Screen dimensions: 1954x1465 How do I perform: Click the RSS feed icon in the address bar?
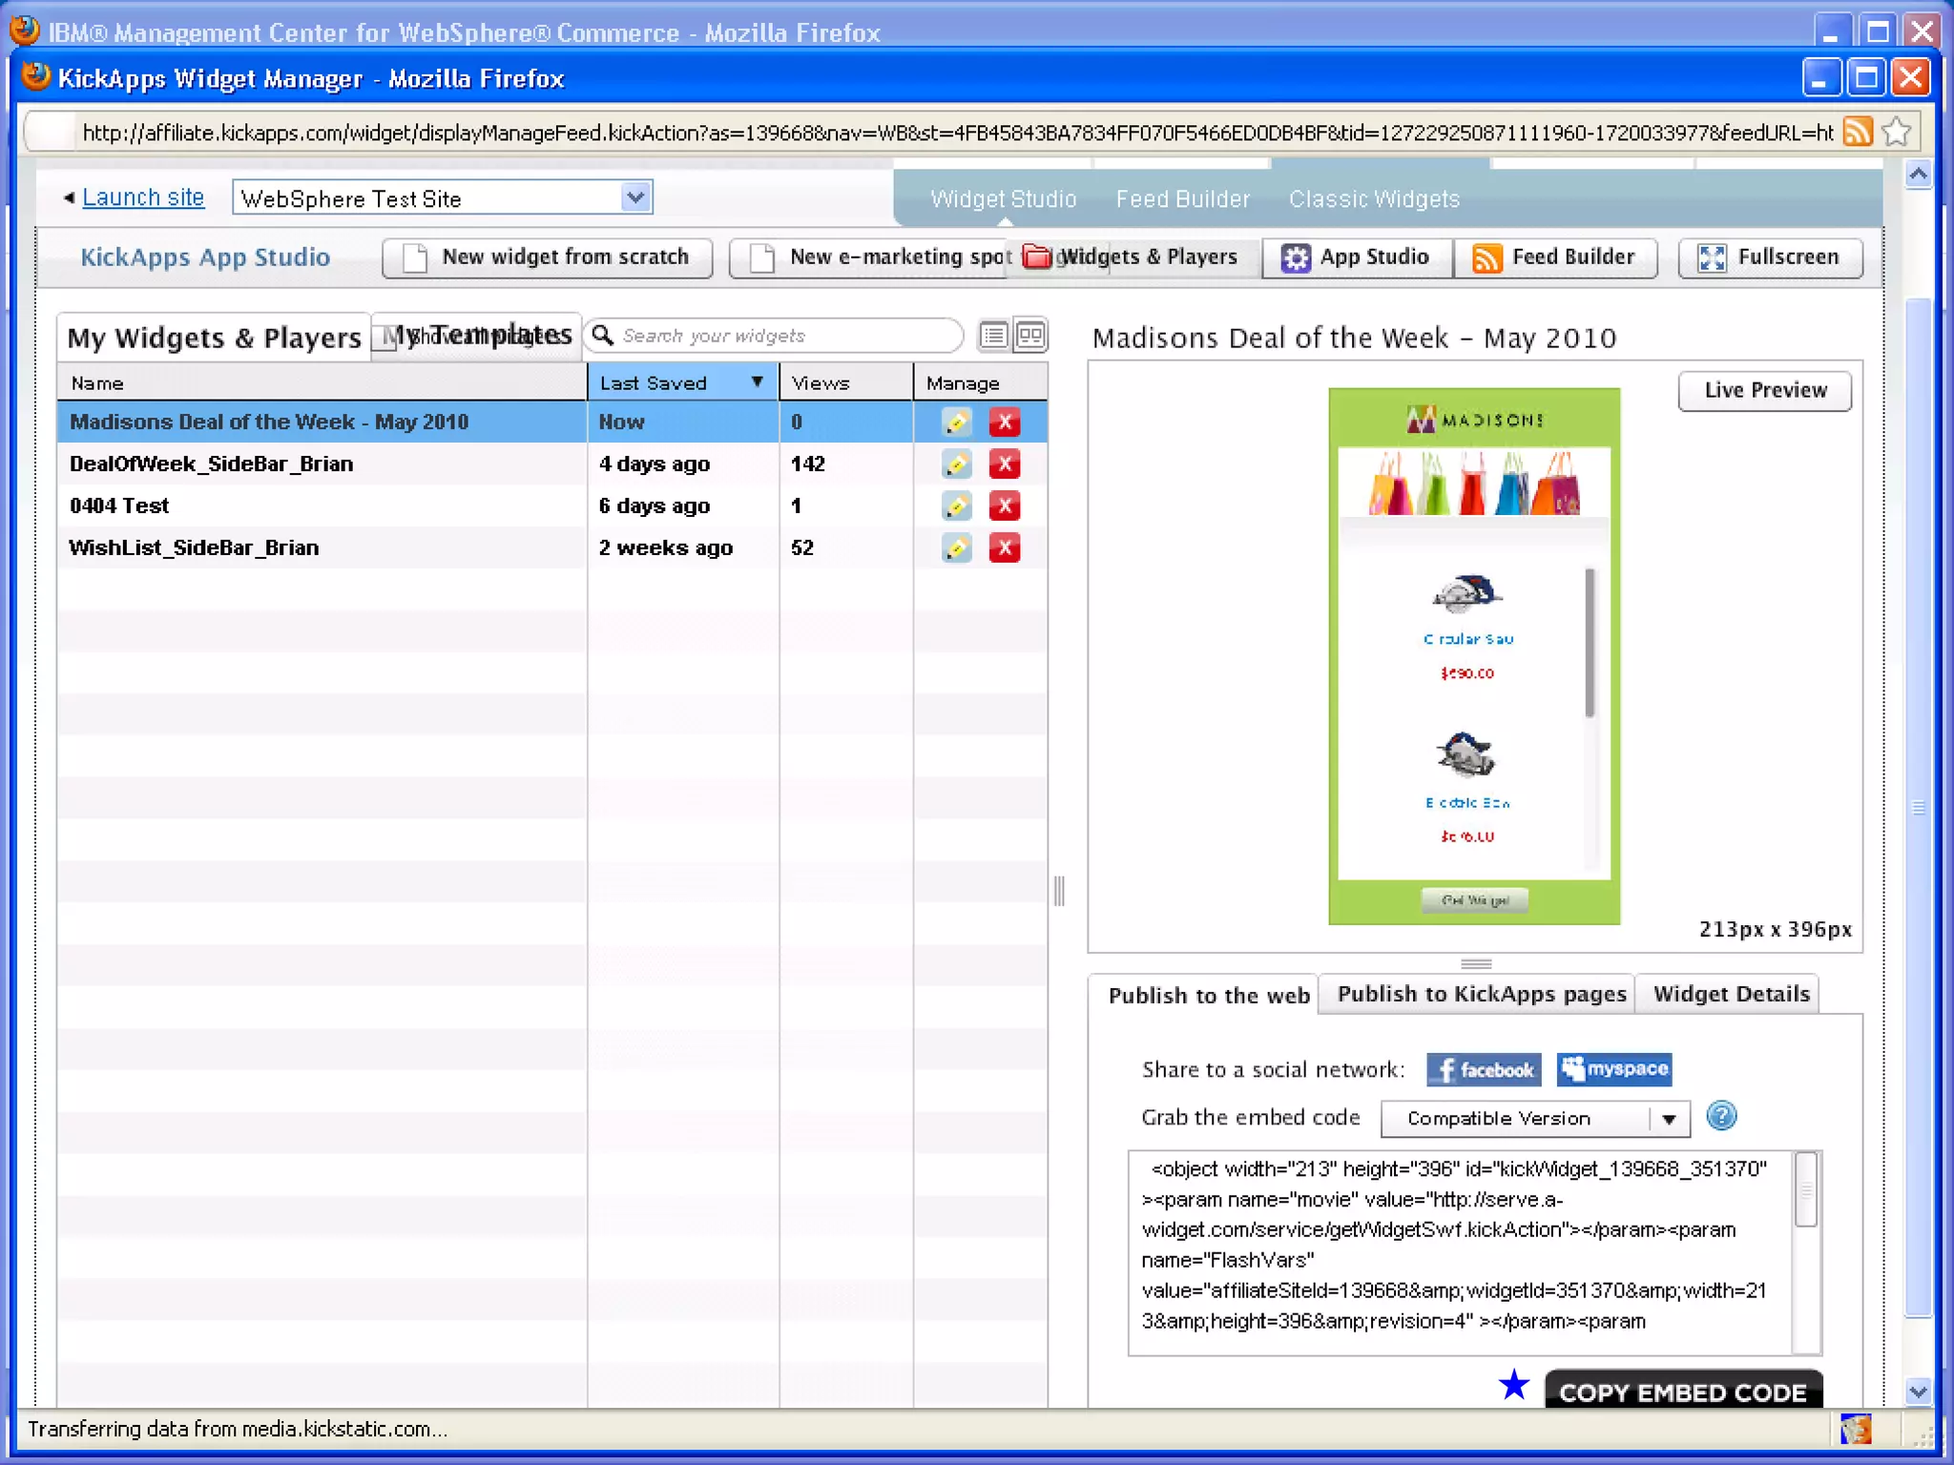tap(1858, 132)
